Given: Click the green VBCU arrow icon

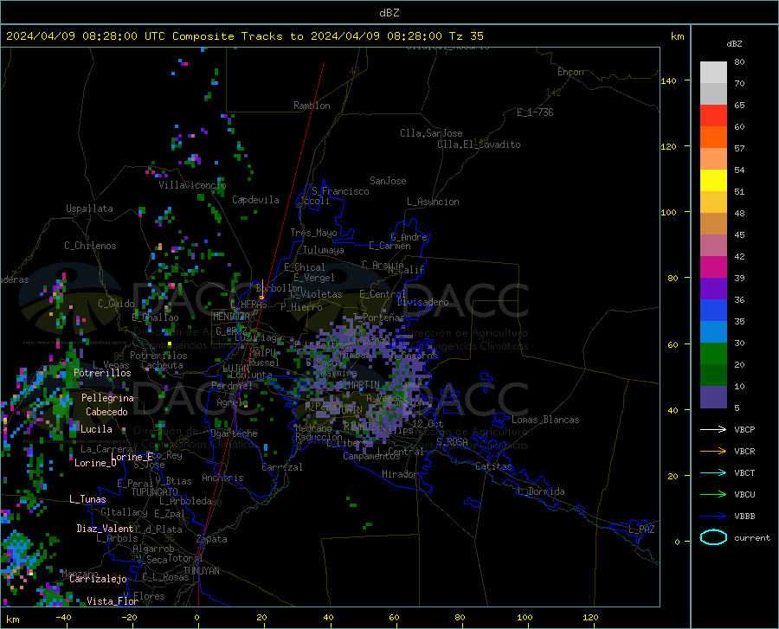Looking at the screenshot, I should (713, 495).
